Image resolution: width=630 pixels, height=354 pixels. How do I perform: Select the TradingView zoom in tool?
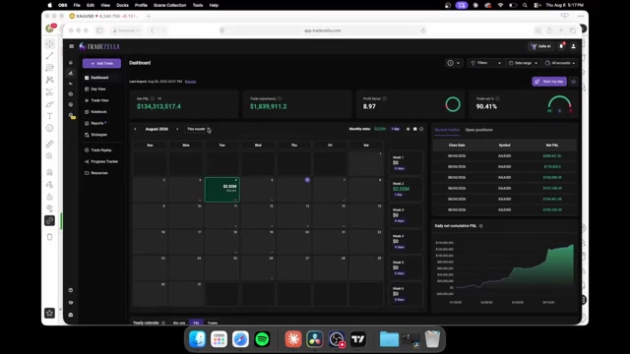click(49, 156)
